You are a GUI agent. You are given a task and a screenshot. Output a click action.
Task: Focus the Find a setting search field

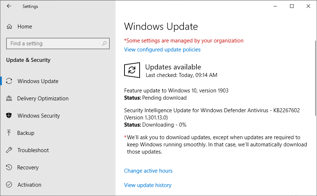pyautogui.click(x=58, y=44)
